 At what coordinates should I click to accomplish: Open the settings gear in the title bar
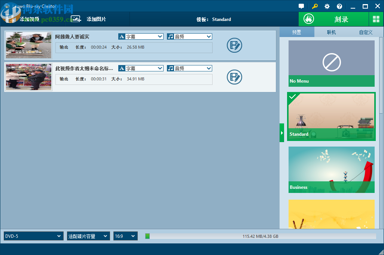point(327,6)
